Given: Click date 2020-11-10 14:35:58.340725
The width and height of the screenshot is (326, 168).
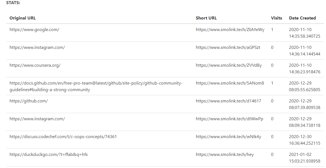Looking at the screenshot, I should pos(305,33).
